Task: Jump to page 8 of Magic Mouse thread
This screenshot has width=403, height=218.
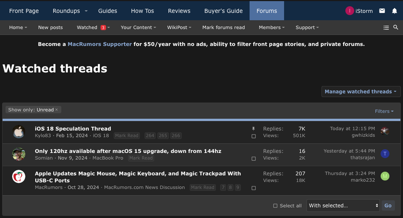Action: 230,187
